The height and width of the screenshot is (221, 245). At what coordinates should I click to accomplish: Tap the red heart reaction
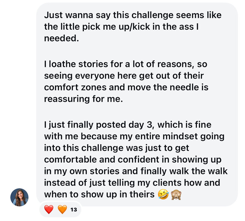coord(49,210)
